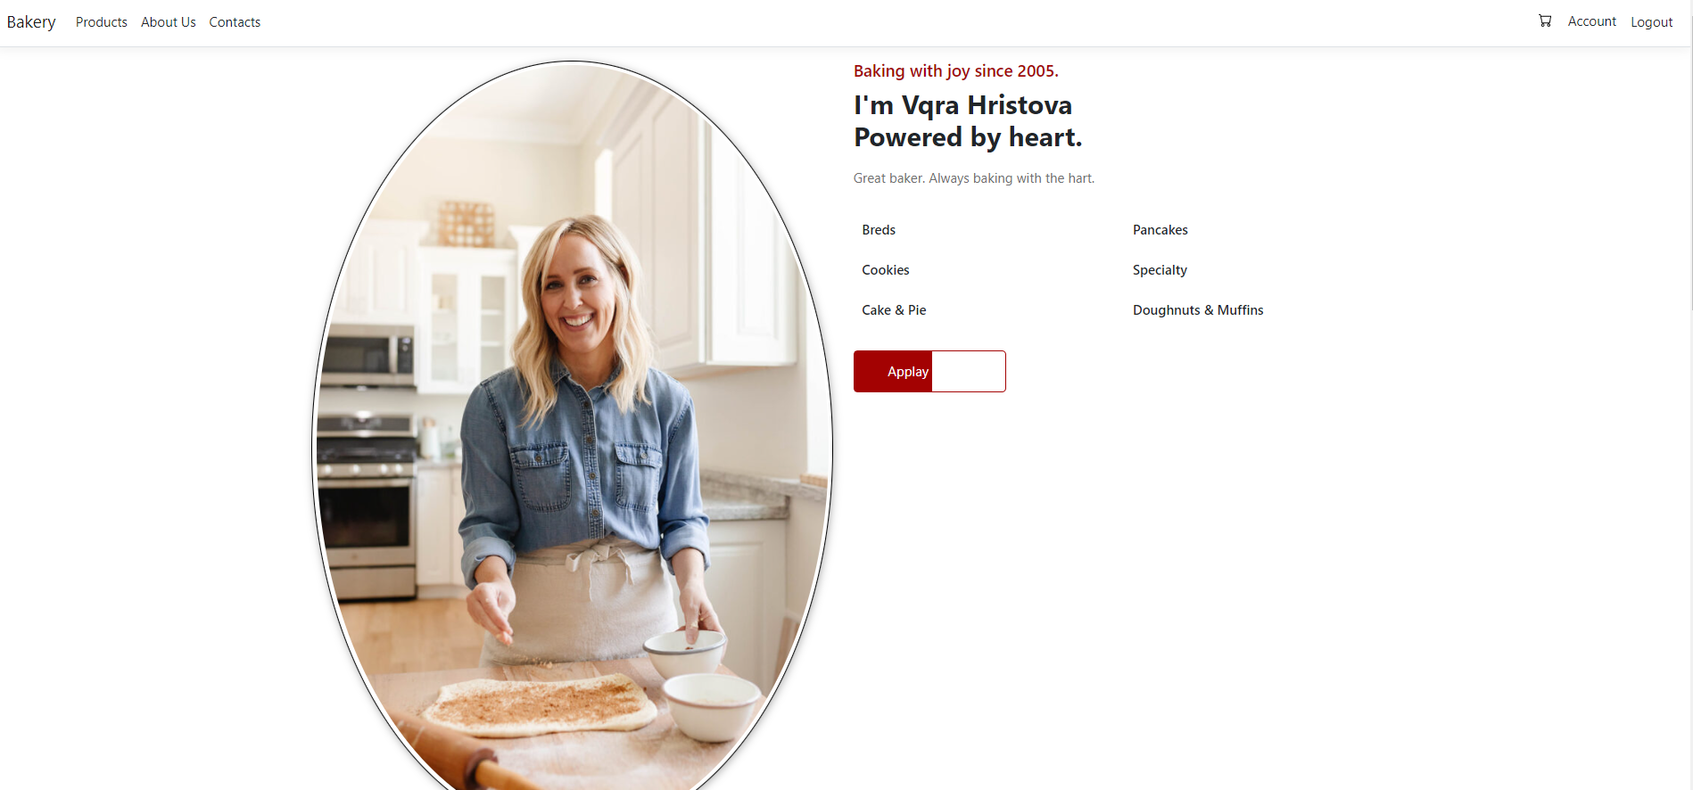
Task: Click the oval baker photo
Action: click(573, 426)
